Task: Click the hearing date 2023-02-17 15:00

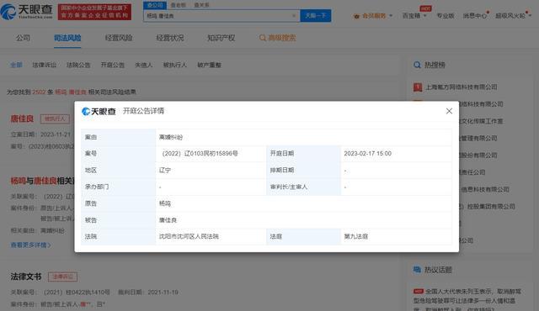Action: tap(367, 154)
